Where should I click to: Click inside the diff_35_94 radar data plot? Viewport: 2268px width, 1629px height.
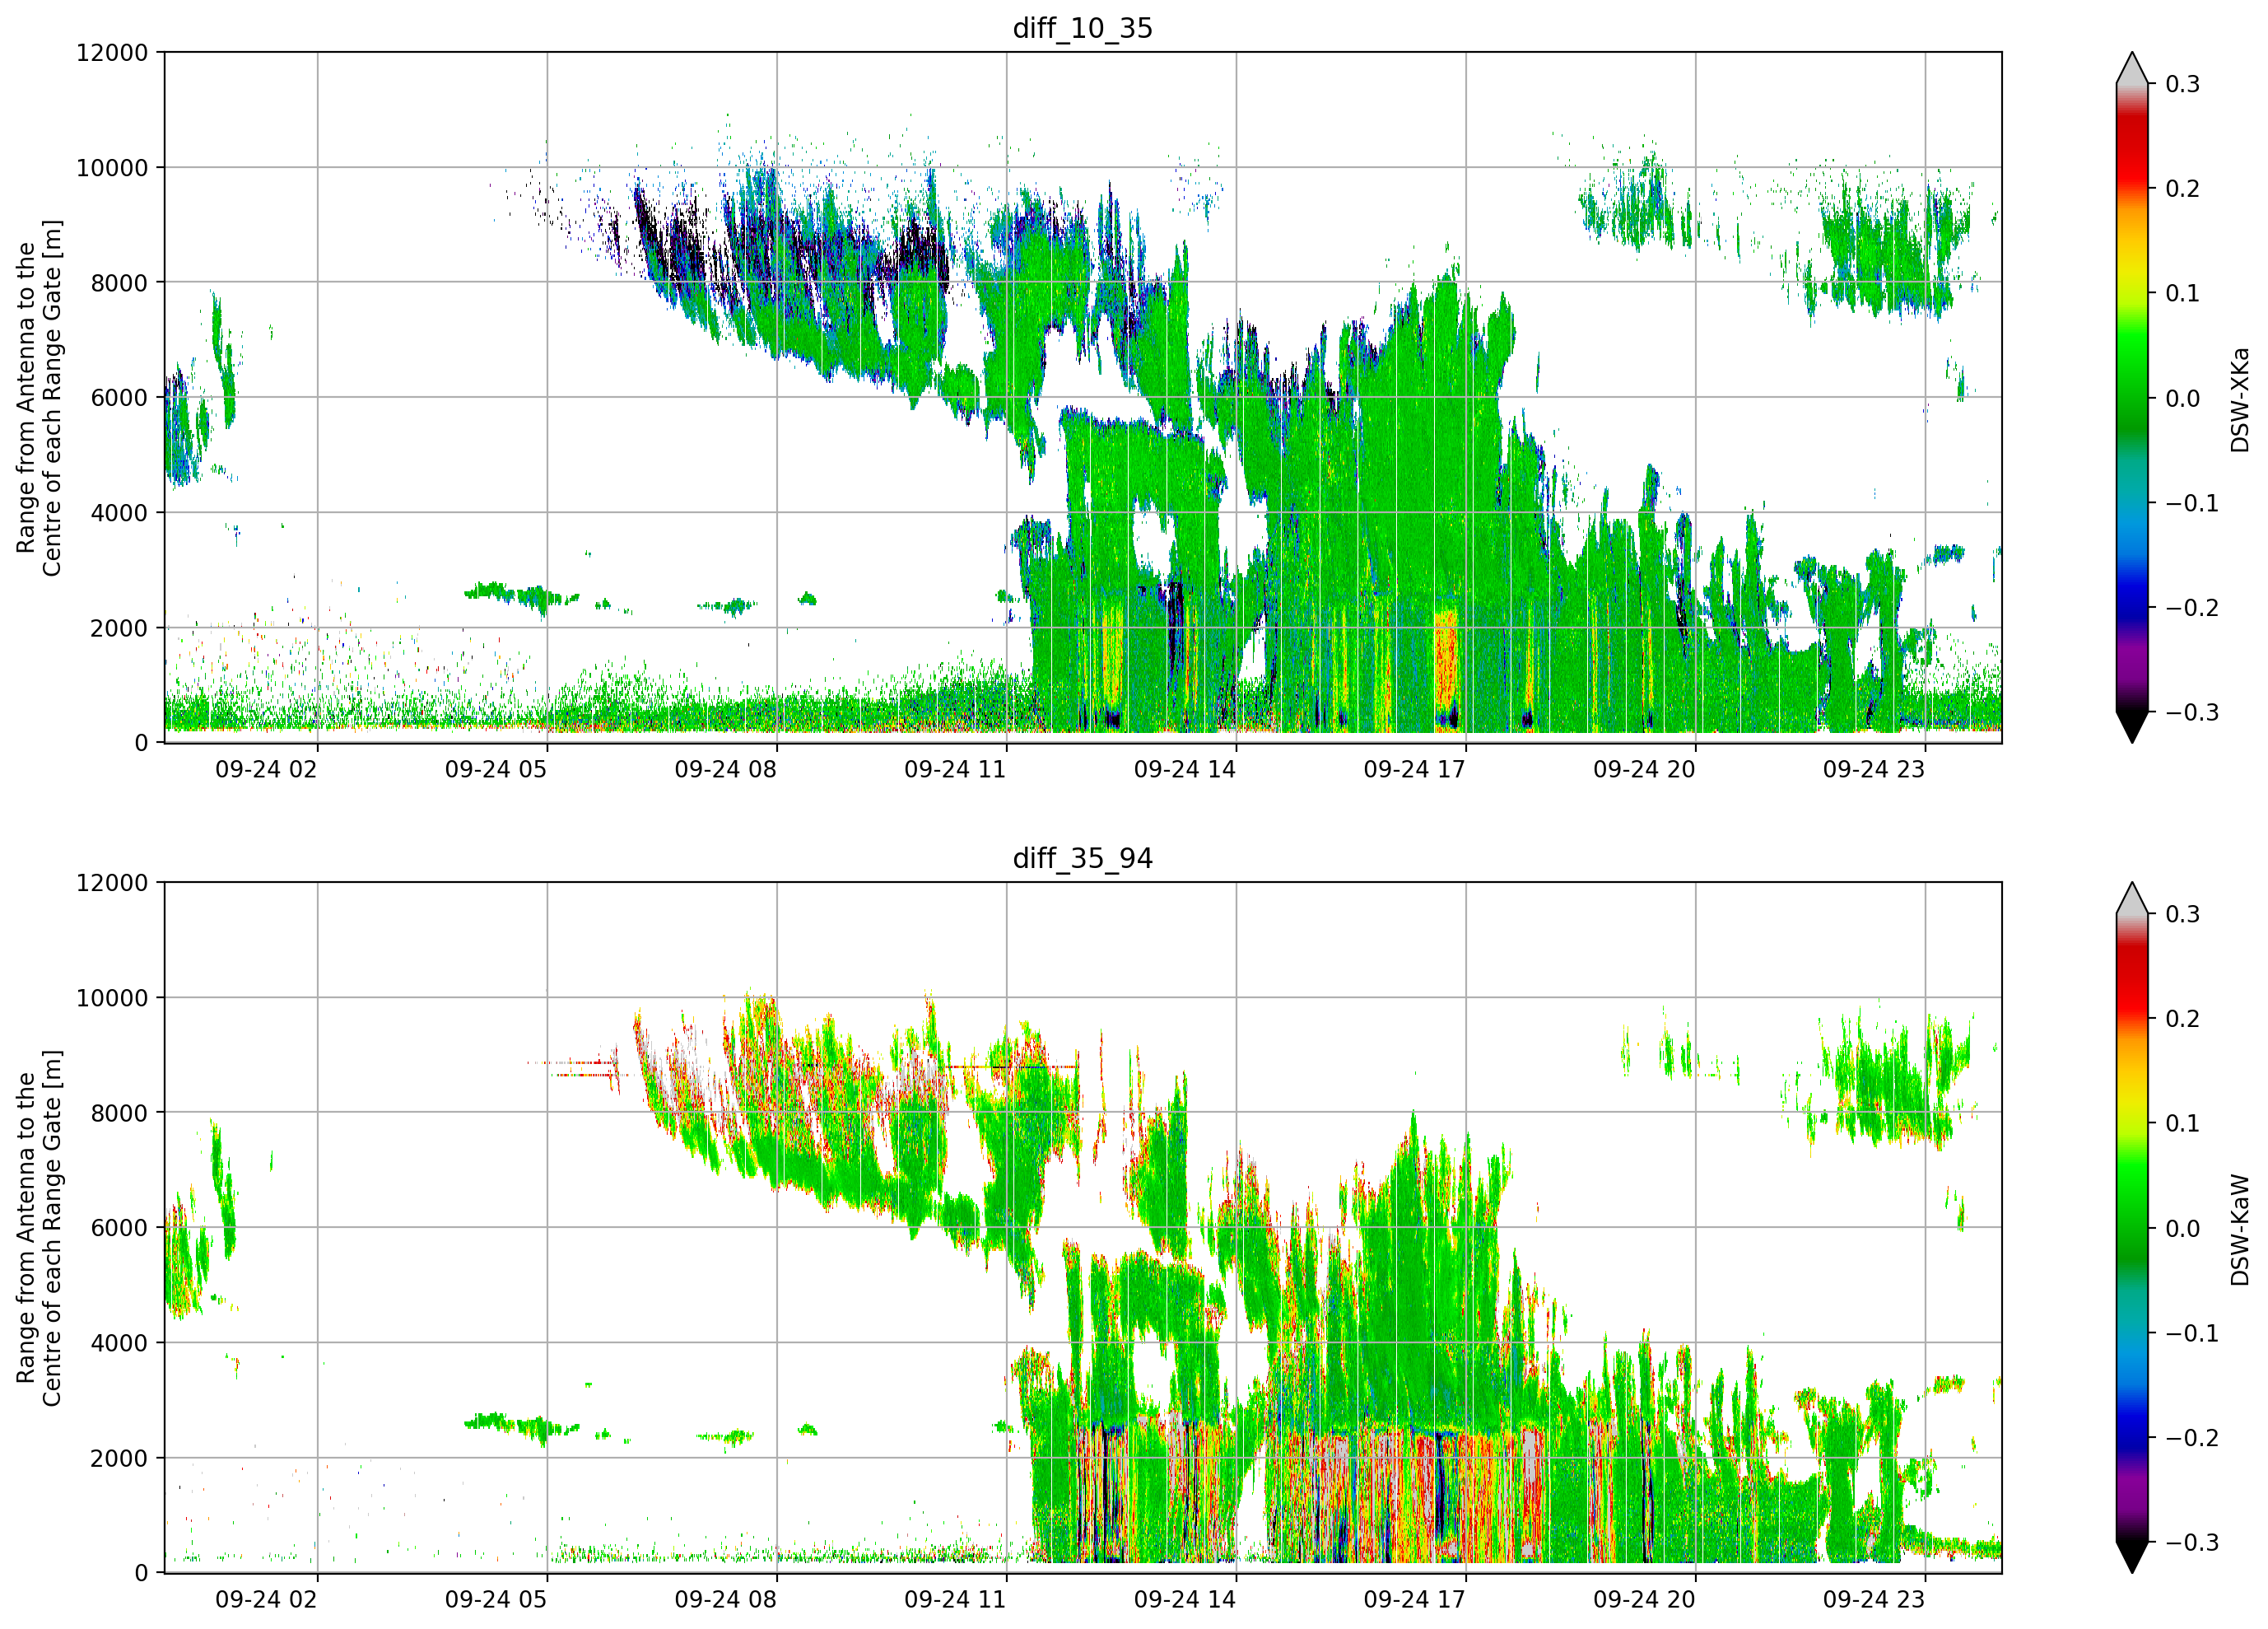click(1083, 1228)
